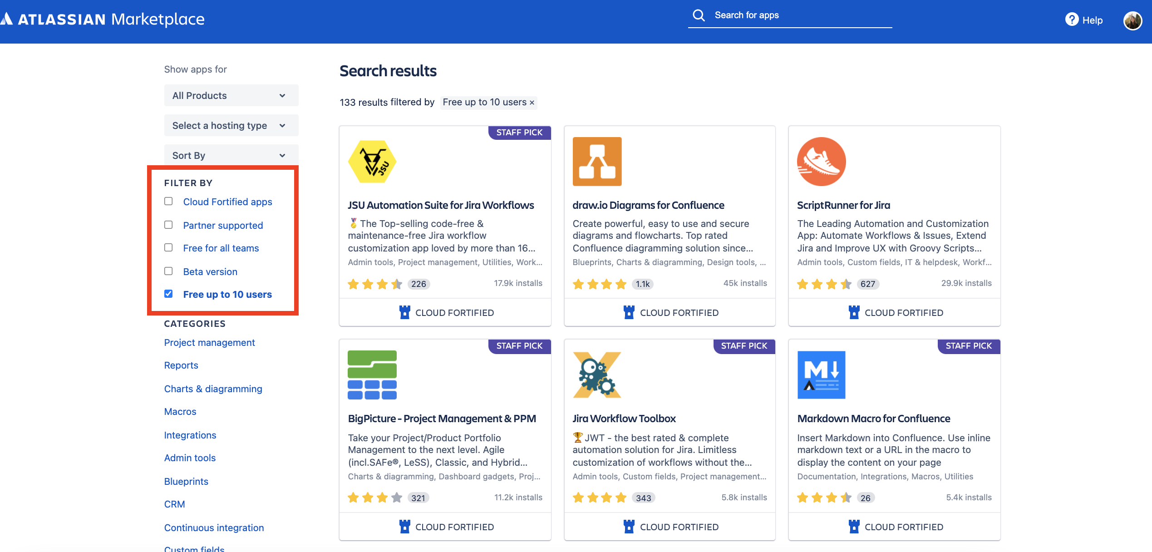Click the star rating on Markdown Macro card
Screen dimensions: 1152x552
coord(825,498)
